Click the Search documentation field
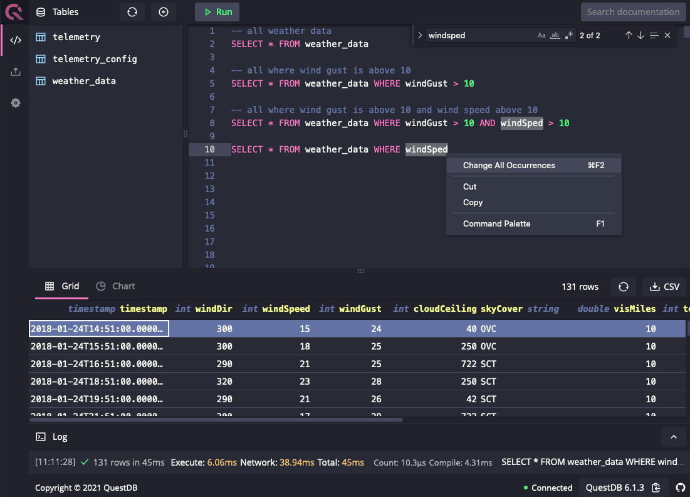The width and height of the screenshot is (690, 497). (x=632, y=12)
